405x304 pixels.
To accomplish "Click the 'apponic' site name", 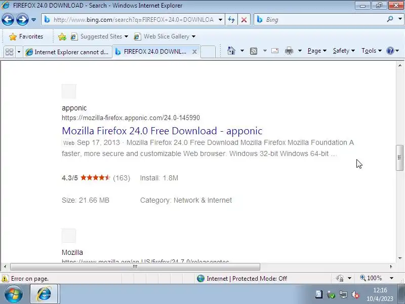I will pyautogui.click(x=74, y=108).
